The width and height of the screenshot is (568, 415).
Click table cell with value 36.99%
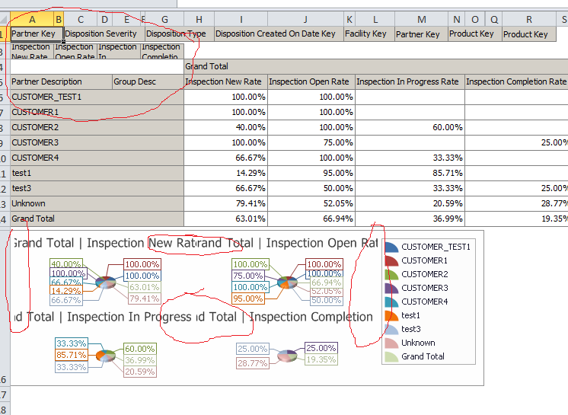pos(410,219)
